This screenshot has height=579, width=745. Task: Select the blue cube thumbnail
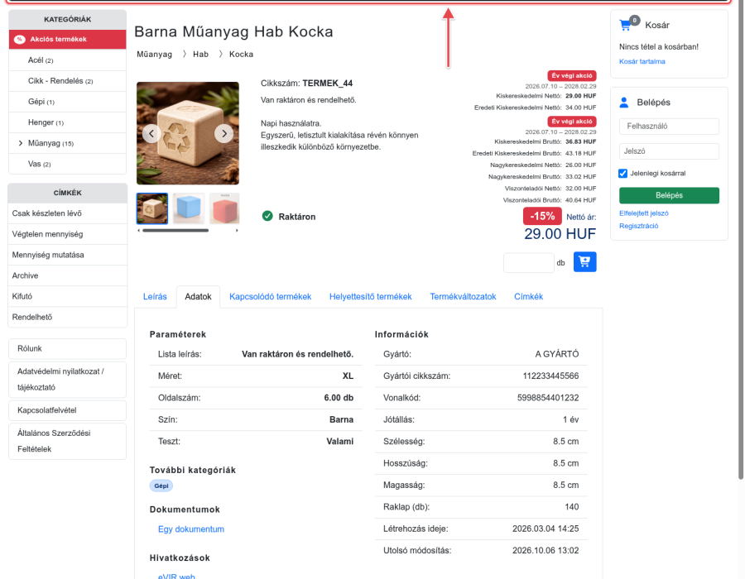click(x=189, y=208)
